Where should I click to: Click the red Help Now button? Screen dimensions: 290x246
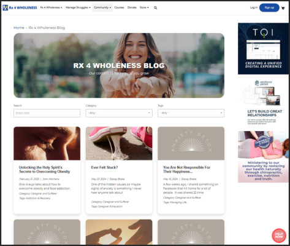click(279, 235)
